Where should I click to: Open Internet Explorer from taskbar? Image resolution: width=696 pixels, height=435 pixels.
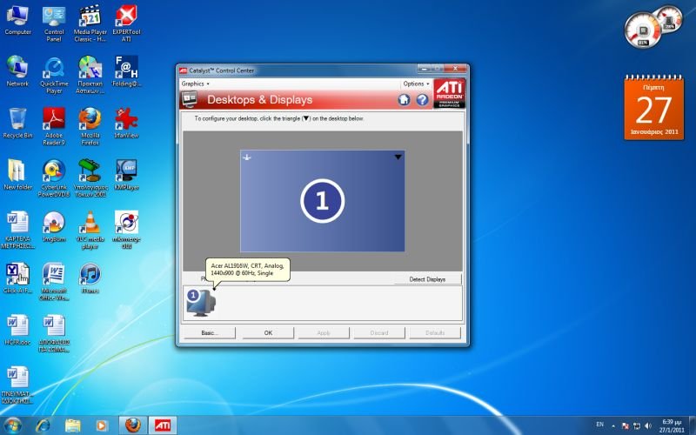pyautogui.click(x=43, y=425)
